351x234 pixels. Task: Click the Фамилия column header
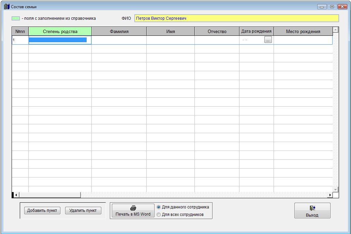119,31
